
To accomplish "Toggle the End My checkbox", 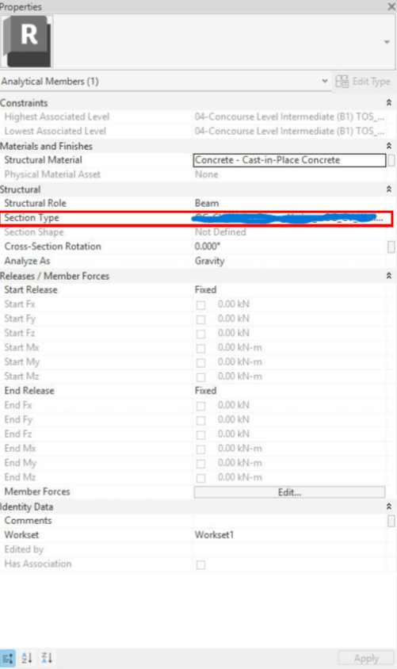I will (200, 464).
